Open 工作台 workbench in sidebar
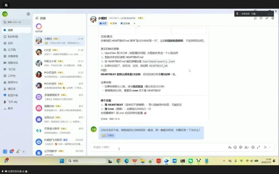 (x=12, y=76)
